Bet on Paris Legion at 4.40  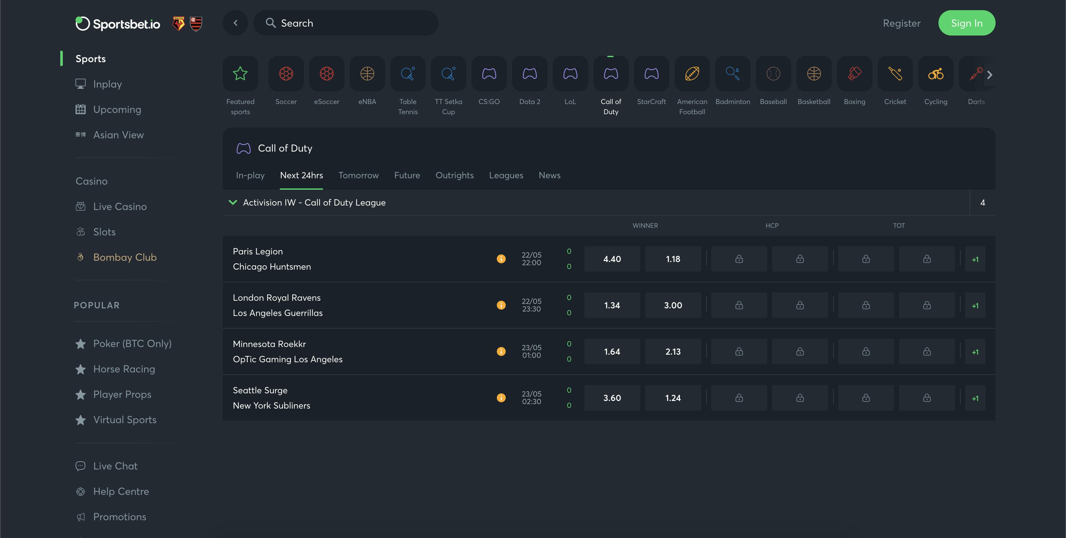tap(612, 259)
